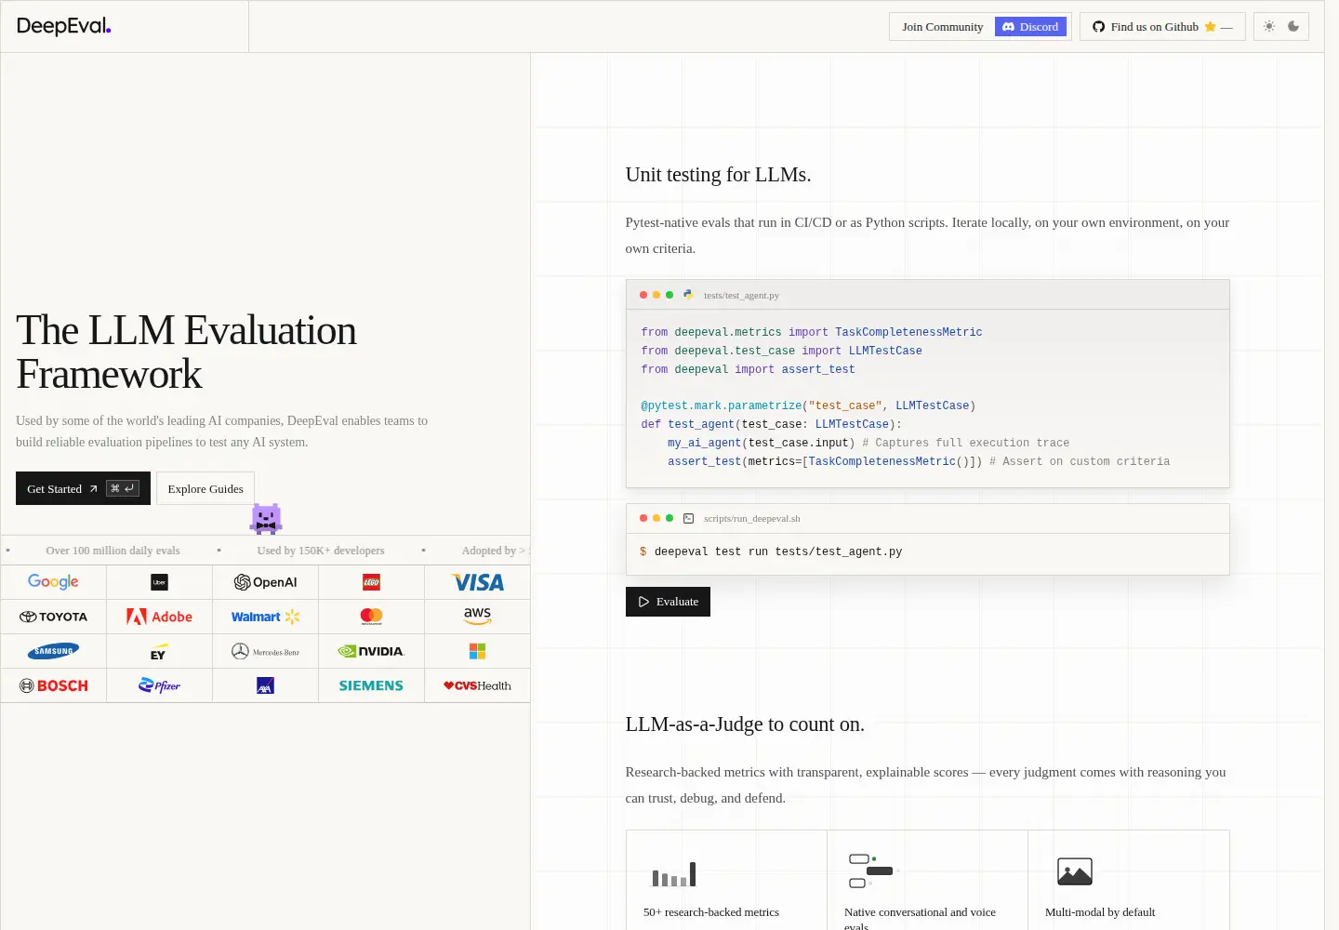Click the Join Community label
This screenshot has width=1339, height=930.
point(942,27)
